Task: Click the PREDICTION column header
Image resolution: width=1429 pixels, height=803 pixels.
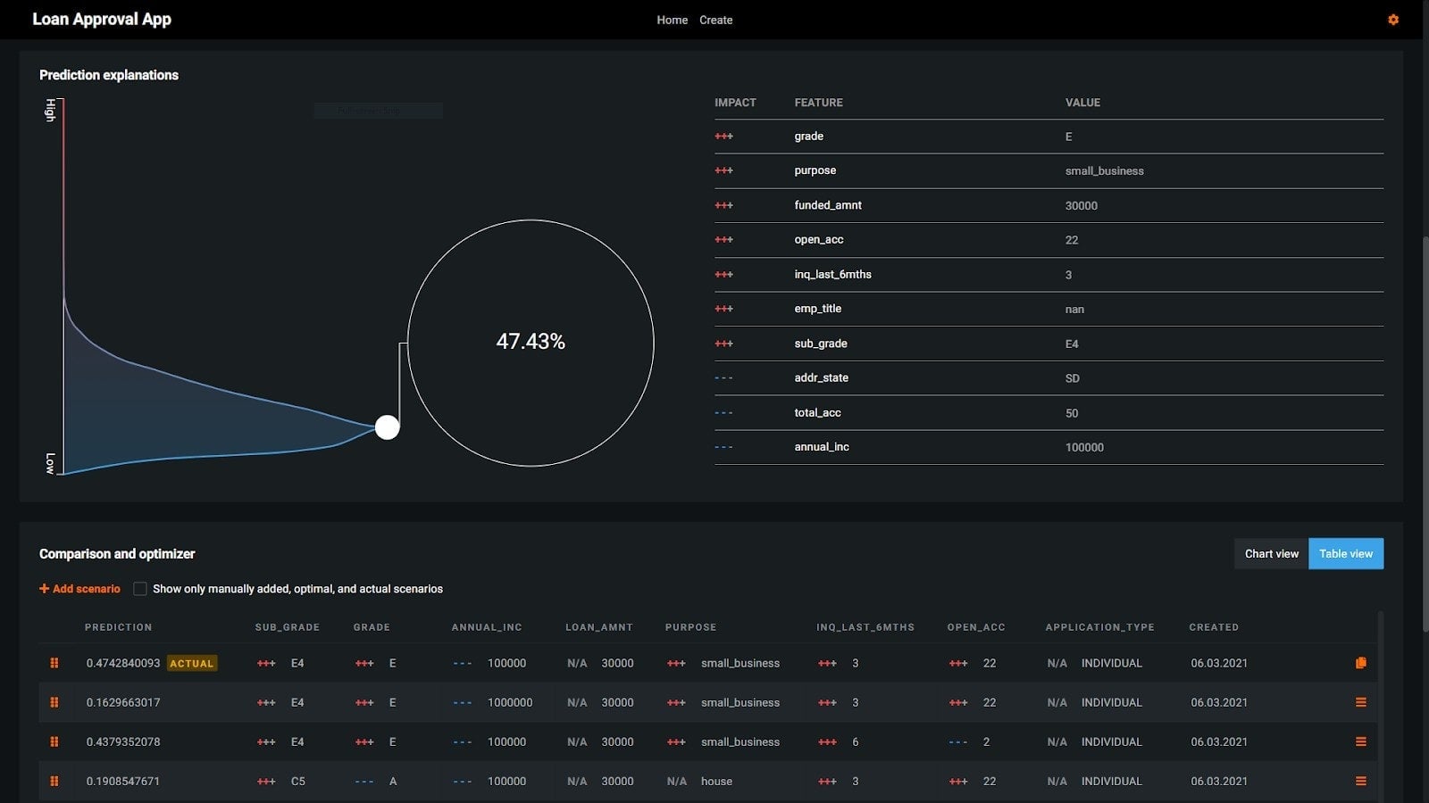Action: [119, 627]
